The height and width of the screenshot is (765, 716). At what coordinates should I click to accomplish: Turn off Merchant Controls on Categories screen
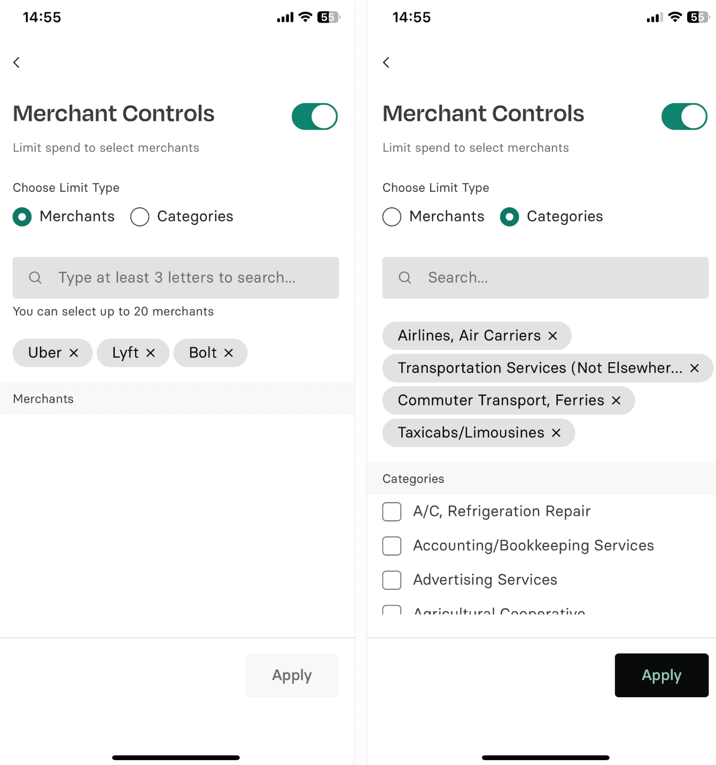pyautogui.click(x=684, y=116)
